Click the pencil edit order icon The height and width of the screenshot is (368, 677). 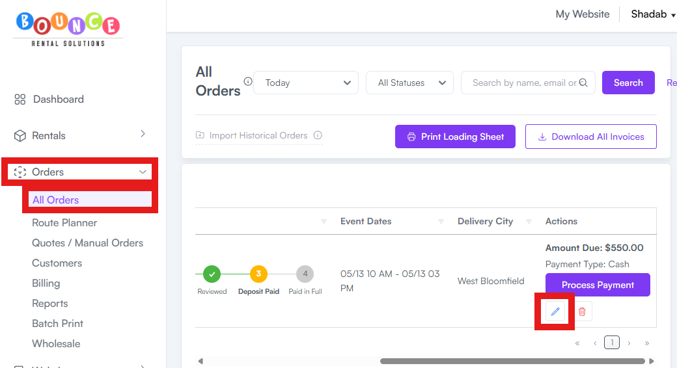555,311
